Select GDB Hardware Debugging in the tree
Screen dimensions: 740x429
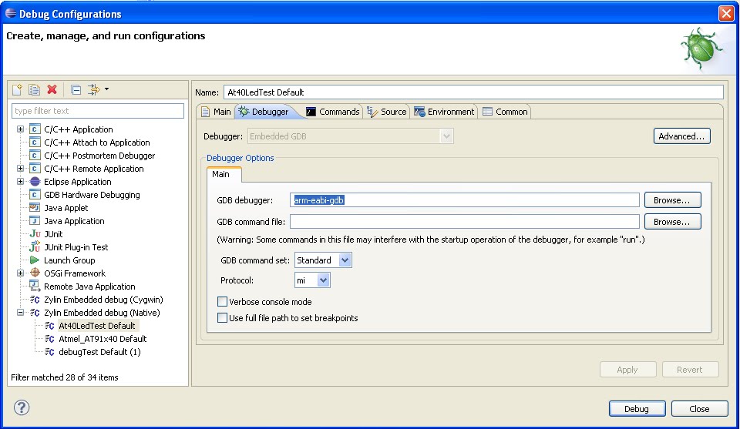click(92, 195)
